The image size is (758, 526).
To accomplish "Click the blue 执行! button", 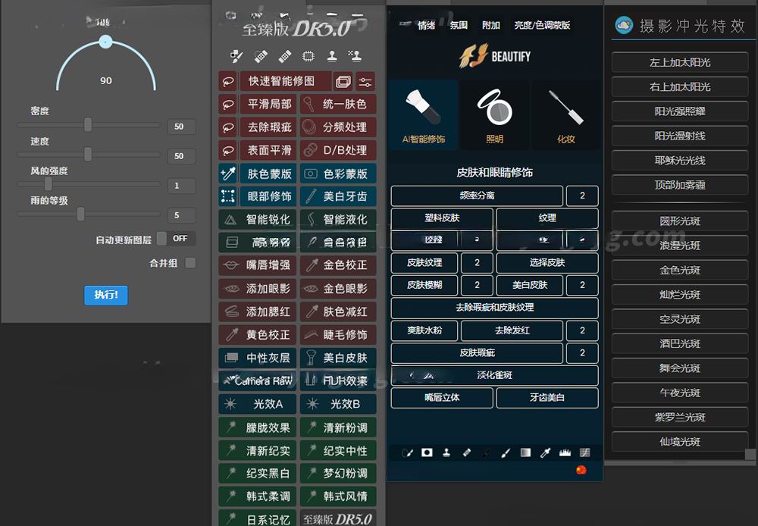I will (106, 295).
